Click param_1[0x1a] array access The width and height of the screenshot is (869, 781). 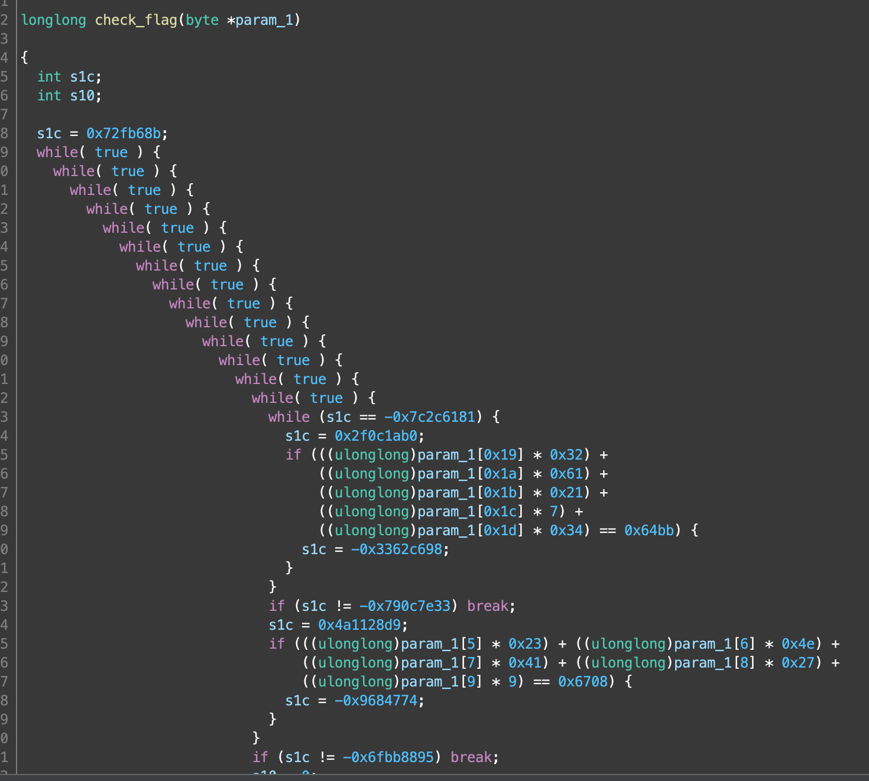point(471,474)
